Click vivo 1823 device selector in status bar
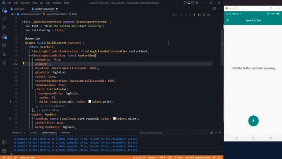Viewport: 282px width, 159px height. pos(197,157)
